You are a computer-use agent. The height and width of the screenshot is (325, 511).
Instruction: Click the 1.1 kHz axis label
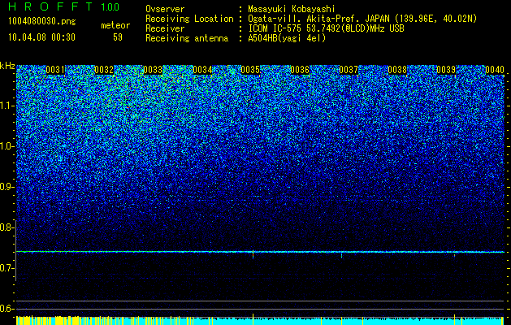pos(6,106)
